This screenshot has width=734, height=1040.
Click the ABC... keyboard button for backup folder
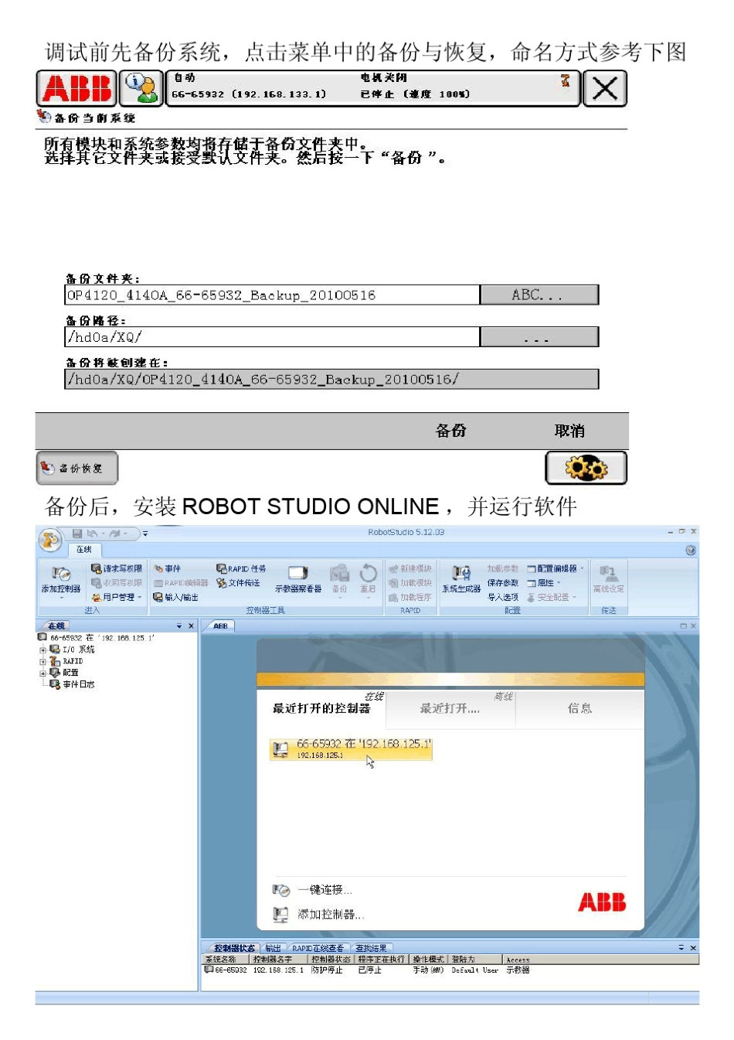pos(539,295)
